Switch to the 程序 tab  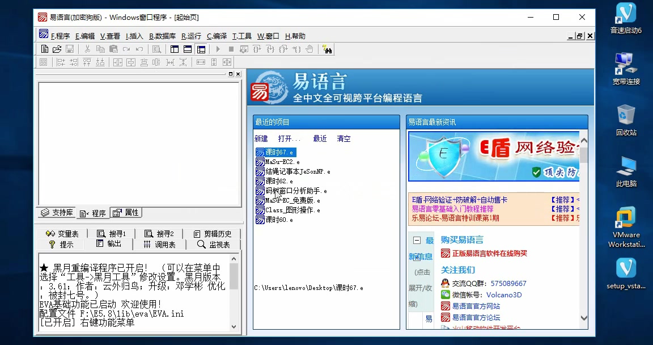(x=93, y=213)
